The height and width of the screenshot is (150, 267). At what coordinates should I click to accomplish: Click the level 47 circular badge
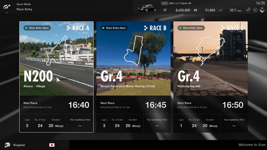248,10
